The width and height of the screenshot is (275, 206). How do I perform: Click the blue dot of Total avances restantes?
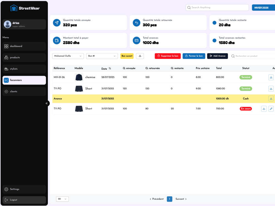pyautogui.click(x=214, y=40)
